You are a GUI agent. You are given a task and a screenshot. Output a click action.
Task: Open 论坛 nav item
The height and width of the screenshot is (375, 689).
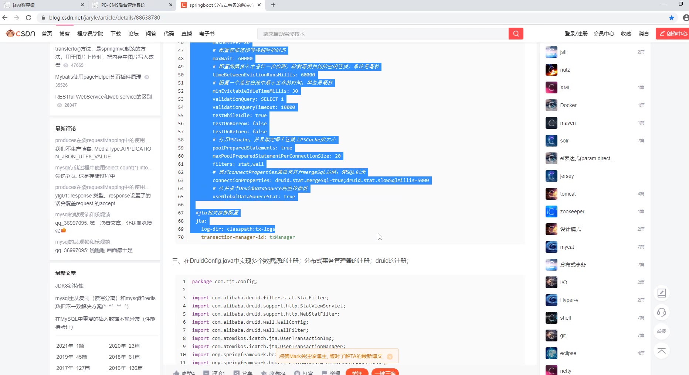133,34
